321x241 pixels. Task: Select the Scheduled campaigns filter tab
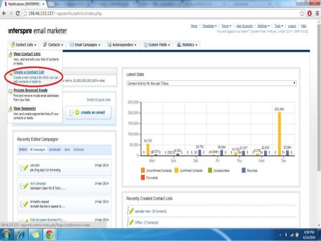[x=55, y=149]
